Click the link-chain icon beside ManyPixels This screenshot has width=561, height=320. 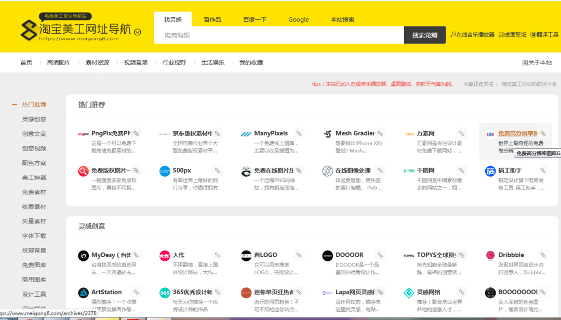pyautogui.click(x=299, y=133)
